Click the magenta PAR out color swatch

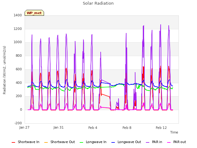point(169,142)
